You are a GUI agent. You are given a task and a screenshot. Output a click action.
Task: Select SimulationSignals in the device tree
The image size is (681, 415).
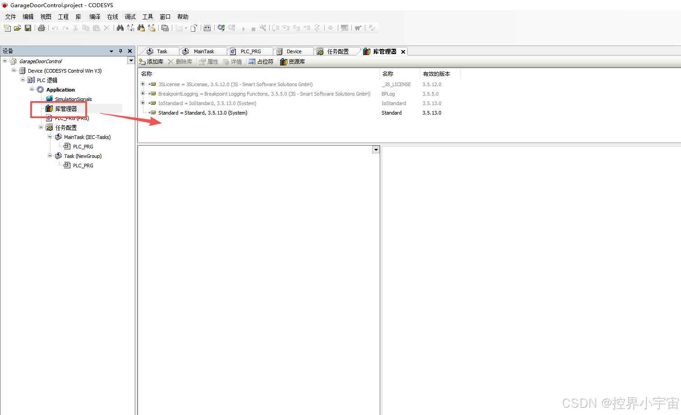[x=73, y=99]
